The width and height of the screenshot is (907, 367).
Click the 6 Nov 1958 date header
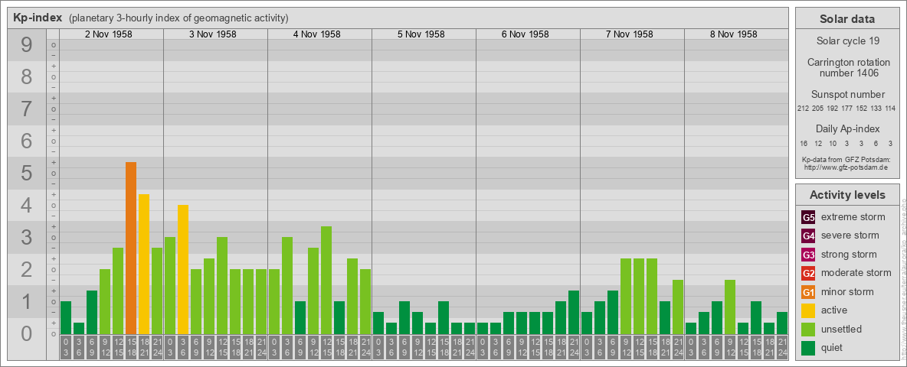(525, 34)
